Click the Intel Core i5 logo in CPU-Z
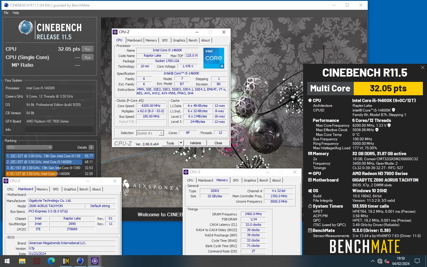 [x=214, y=58]
